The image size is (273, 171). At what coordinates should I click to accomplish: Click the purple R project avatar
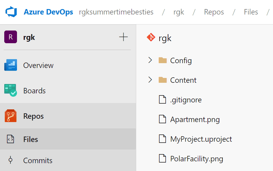click(11, 37)
